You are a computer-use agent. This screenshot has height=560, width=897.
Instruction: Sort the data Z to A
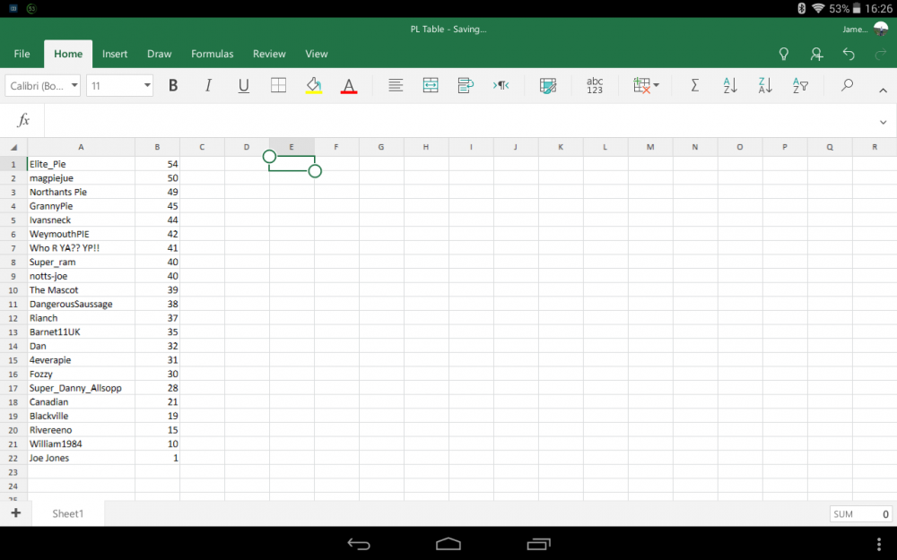(764, 85)
